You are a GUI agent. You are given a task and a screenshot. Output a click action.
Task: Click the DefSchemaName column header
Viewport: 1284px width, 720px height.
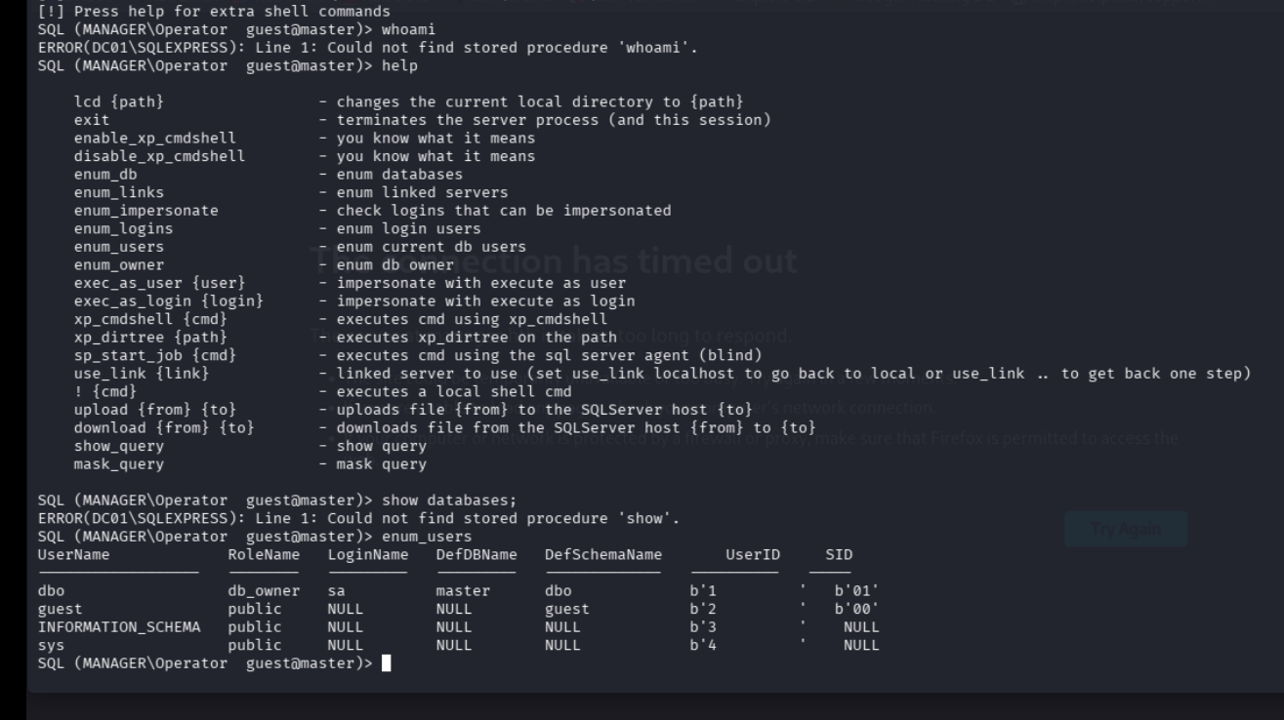[x=603, y=554]
